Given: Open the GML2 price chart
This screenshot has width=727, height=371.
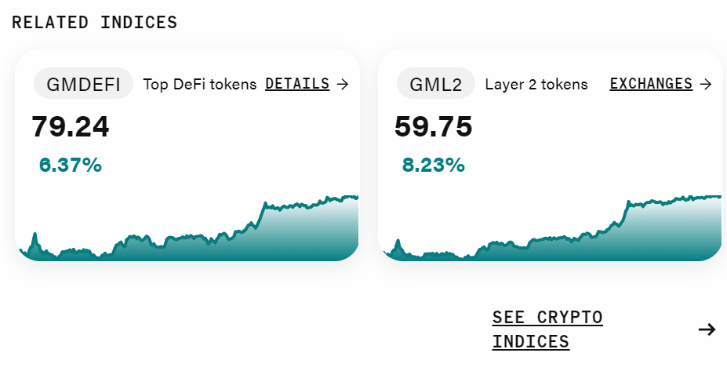Looking at the screenshot, I should 551,227.
